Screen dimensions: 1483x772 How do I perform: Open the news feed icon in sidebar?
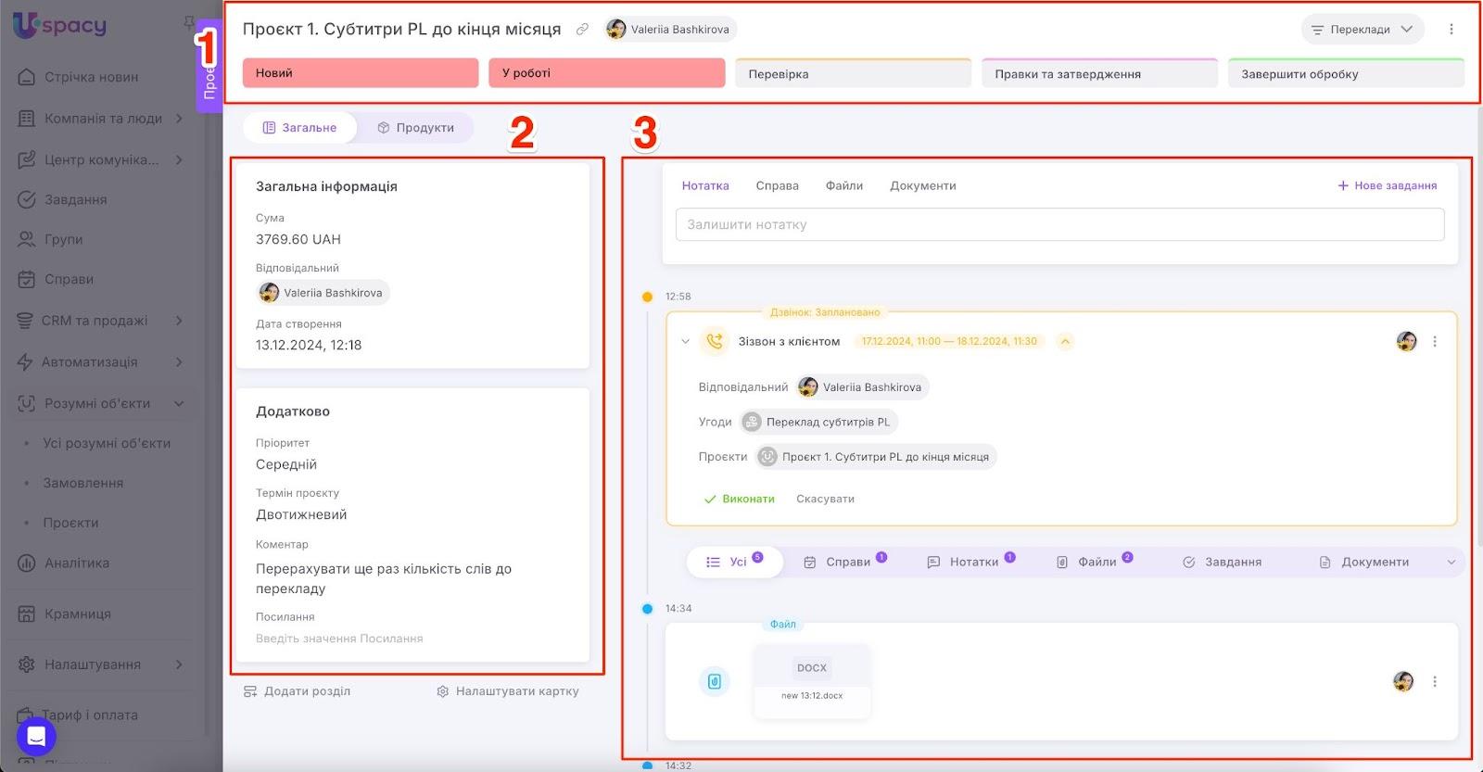pos(27,77)
